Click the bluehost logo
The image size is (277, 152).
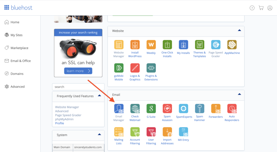click(x=18, y=8)
